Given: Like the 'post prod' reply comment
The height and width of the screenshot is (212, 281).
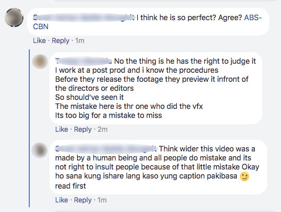Looking at the screenshot, I should (x=62, y=129).
